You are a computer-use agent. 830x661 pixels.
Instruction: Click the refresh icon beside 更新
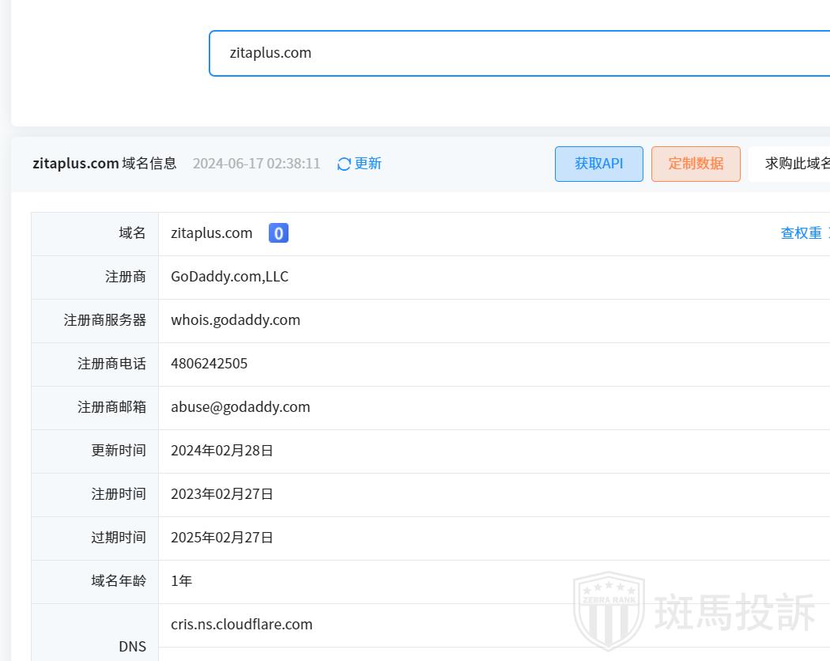pyautogui.click(x=344, y=164)
